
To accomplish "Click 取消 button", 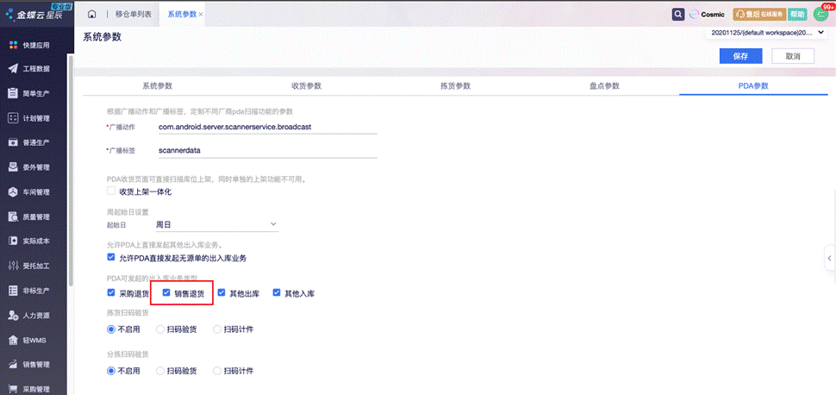I will [793, 56].
